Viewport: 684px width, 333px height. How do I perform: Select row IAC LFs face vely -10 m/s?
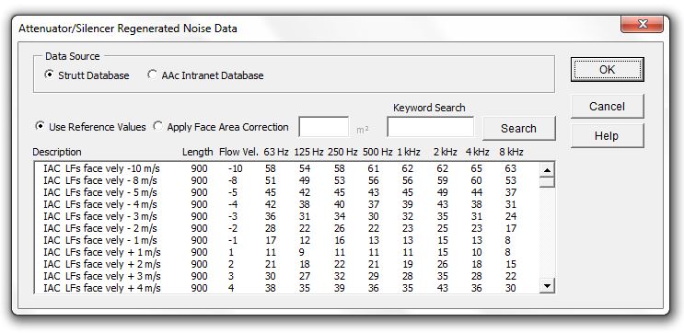[286, 168]
